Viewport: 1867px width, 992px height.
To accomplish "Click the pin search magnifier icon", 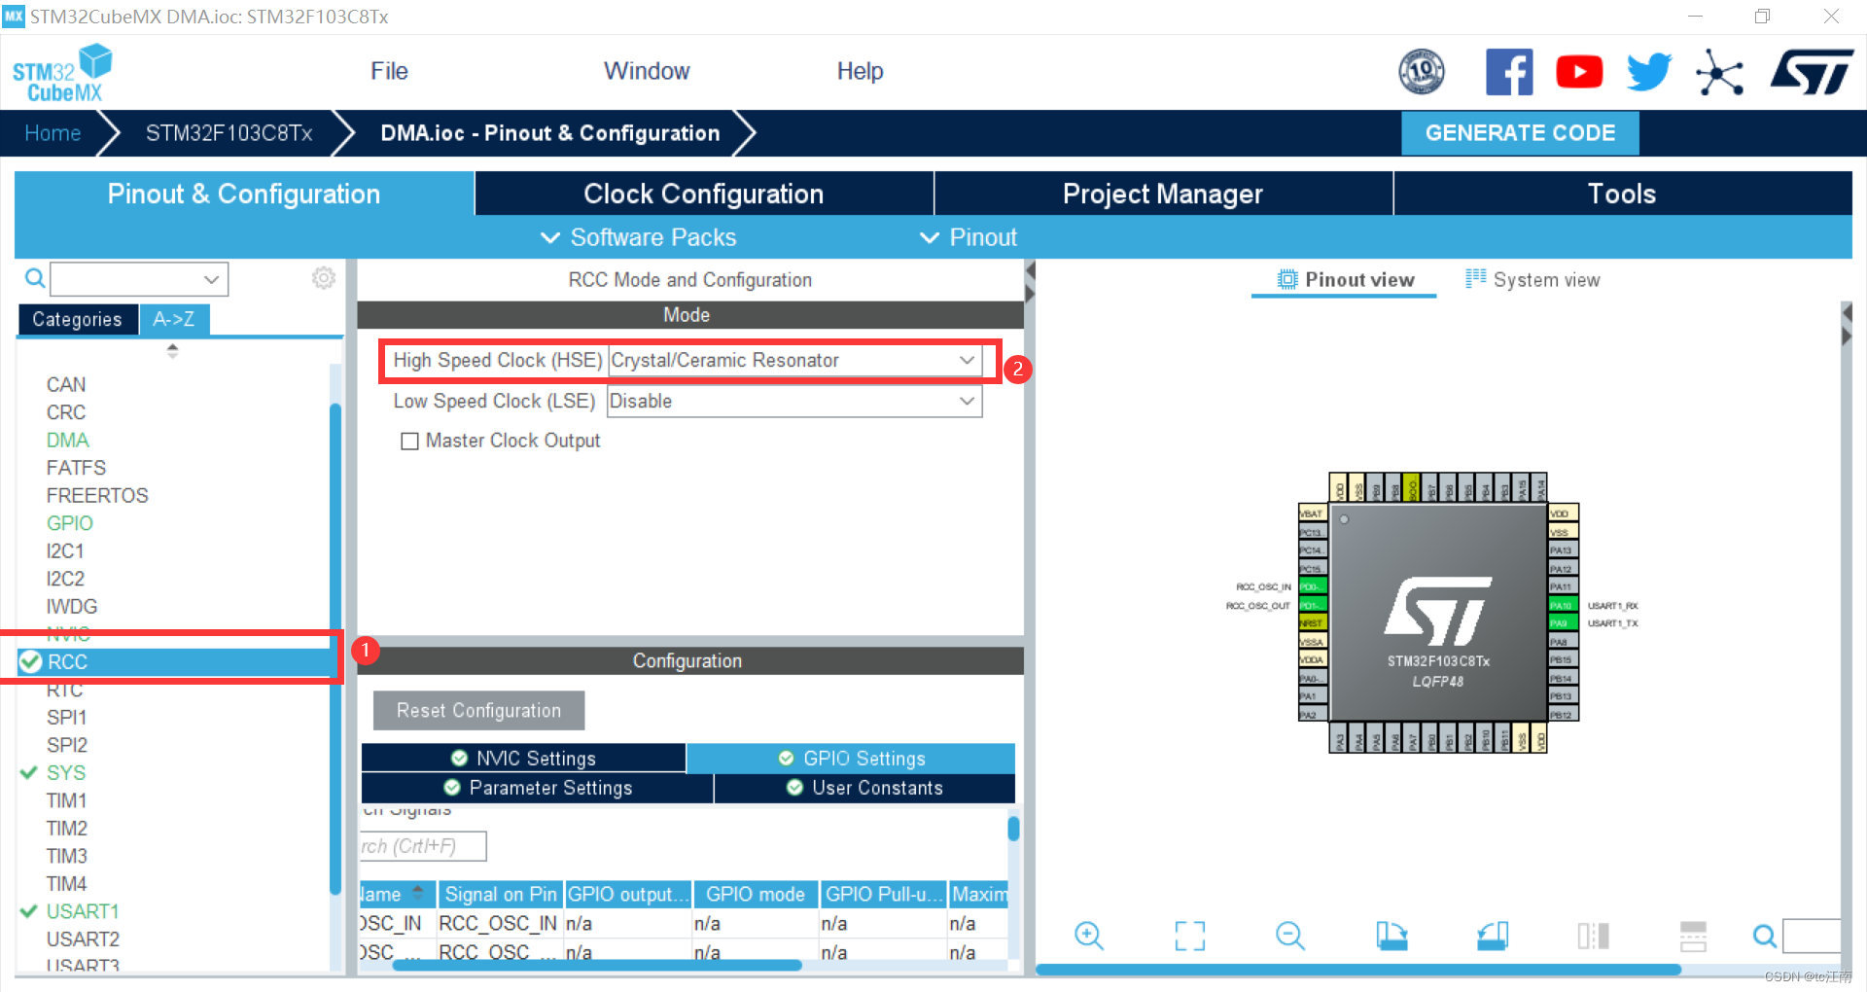I will (x=1764, y=936).
